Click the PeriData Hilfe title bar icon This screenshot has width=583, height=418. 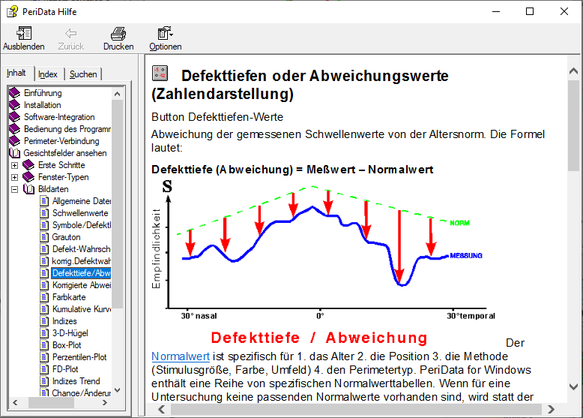click(x=12, y=11)
